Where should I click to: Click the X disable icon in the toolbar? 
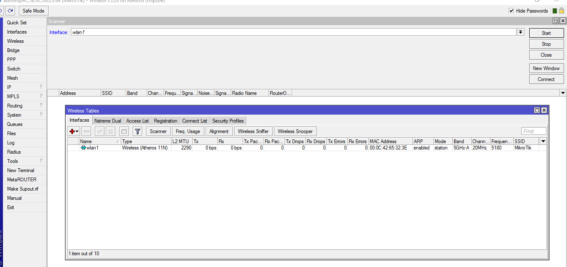(110, 131)
